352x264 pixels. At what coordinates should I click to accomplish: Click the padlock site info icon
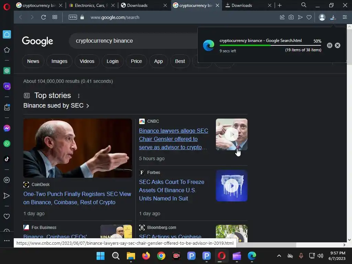point(82,17)
